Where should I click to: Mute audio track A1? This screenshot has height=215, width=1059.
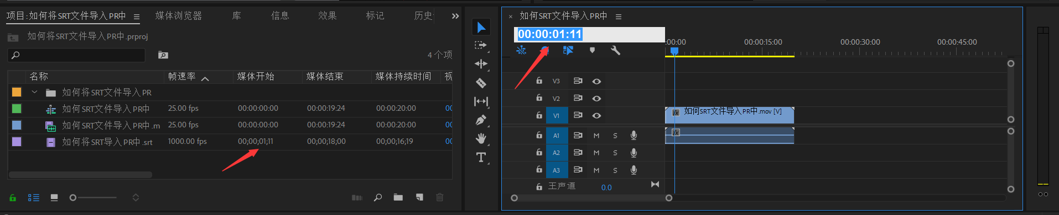pos(596,136)
